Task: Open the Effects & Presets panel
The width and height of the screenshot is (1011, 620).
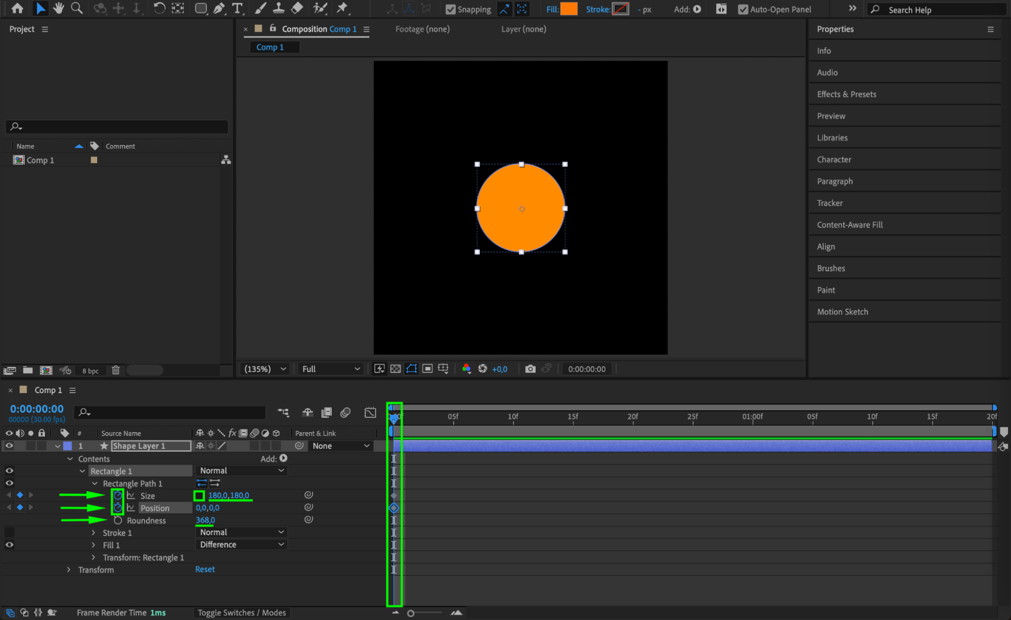Action: coord(846,94)
